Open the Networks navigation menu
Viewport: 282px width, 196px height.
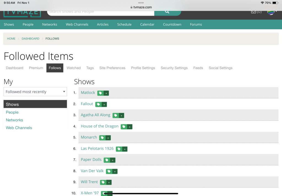pyautogui.click(x=50, y=24)
